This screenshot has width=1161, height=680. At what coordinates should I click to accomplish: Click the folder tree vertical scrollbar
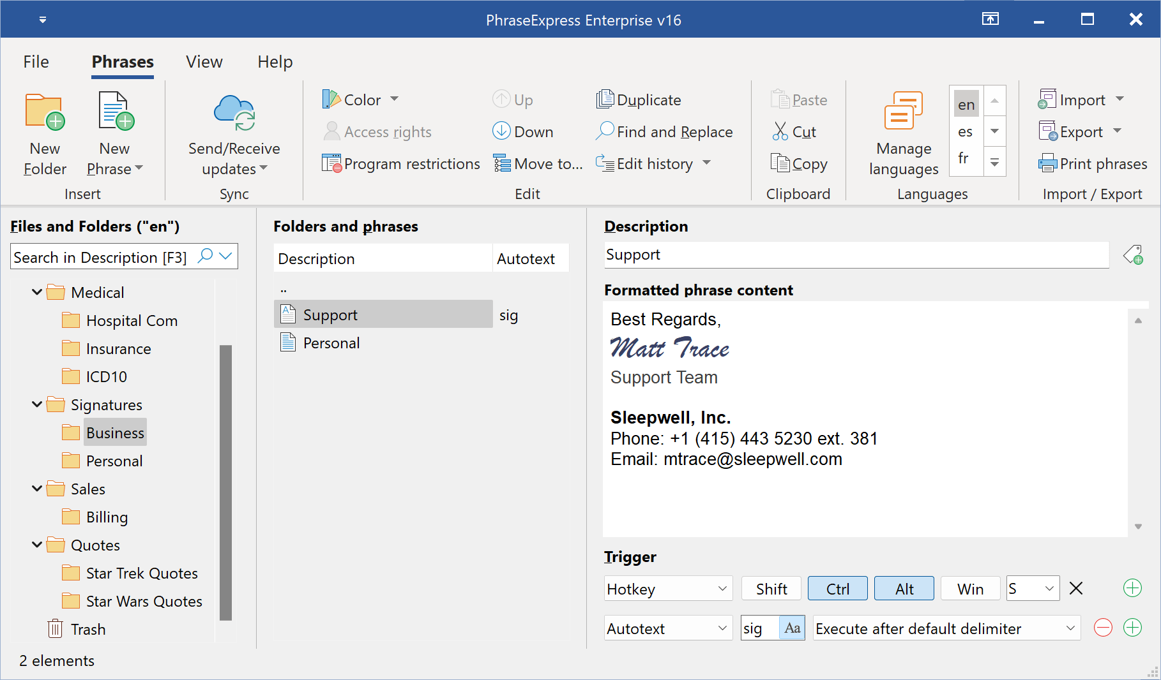225,482
